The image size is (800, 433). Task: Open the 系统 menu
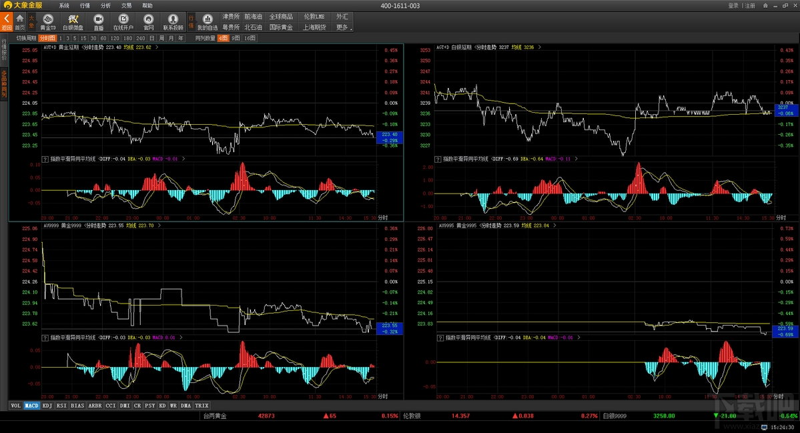[x=64, y=5]
